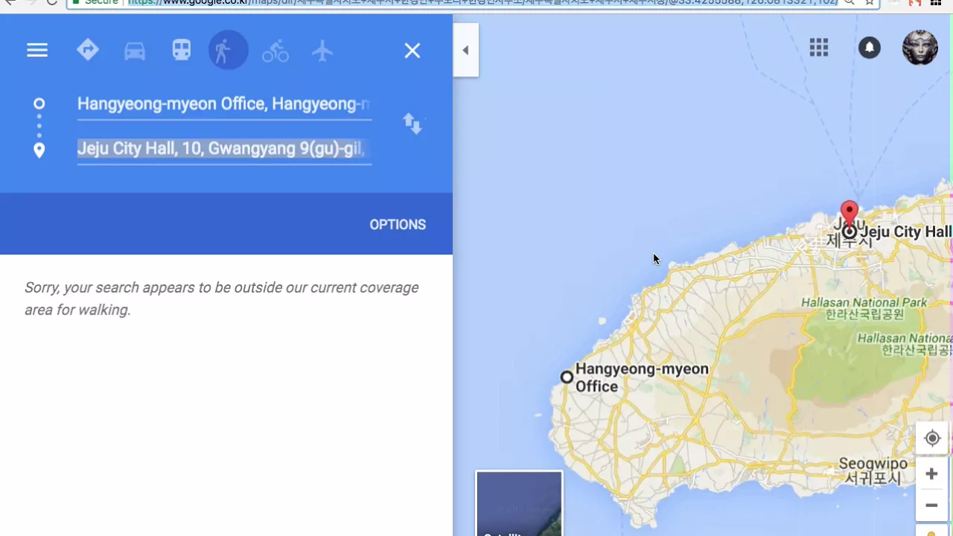Show your current location

click(x=932, y=438)
